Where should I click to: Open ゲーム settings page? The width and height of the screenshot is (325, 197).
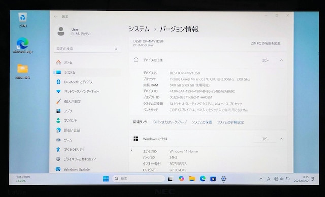pos(87,140)
